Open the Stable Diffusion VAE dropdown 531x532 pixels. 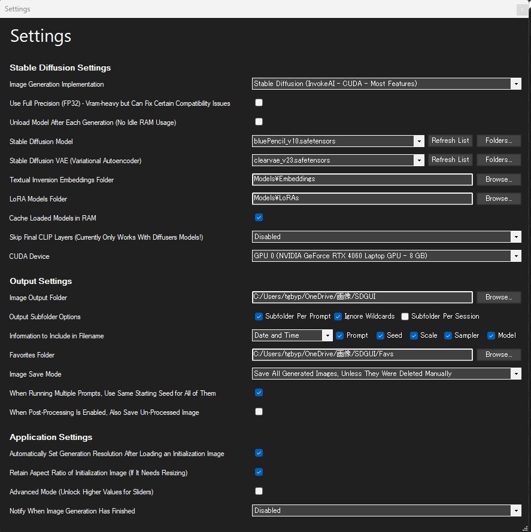338,160
